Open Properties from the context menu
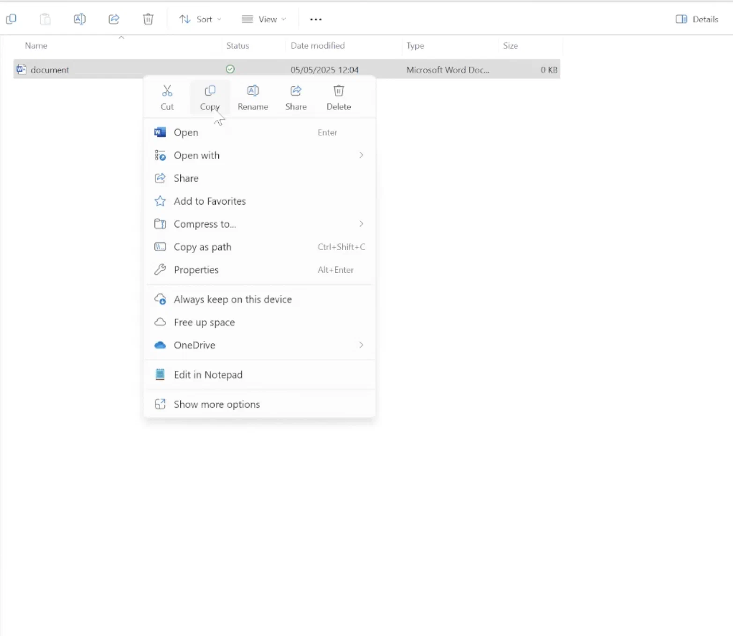733x636 pixels. pos(259,270)
